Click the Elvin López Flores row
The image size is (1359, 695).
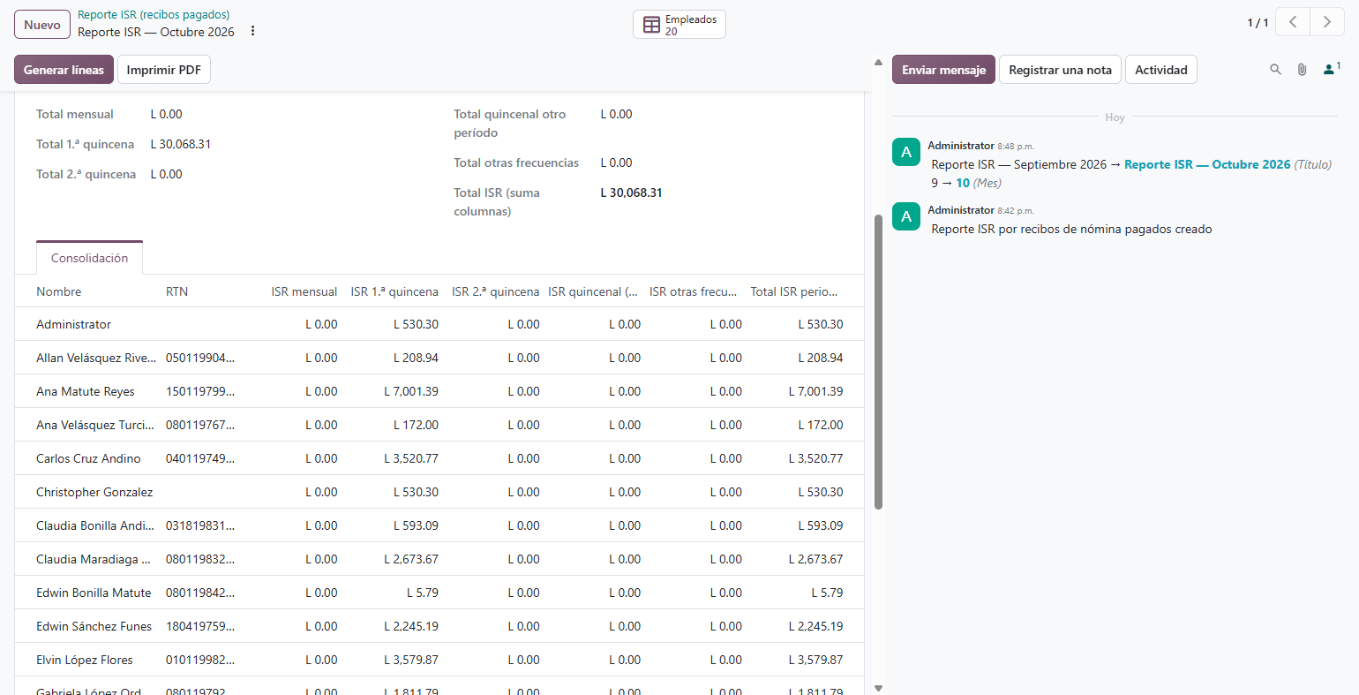[439, 660]
